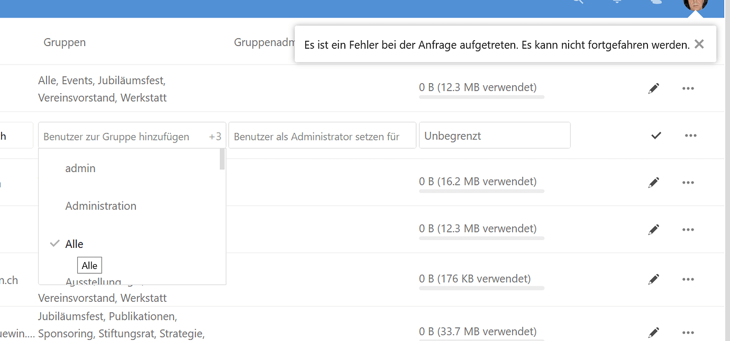730x341 pixels.
Task: Click '0 B (16.2 MB verwendet)' quota text
Action: 478,182
